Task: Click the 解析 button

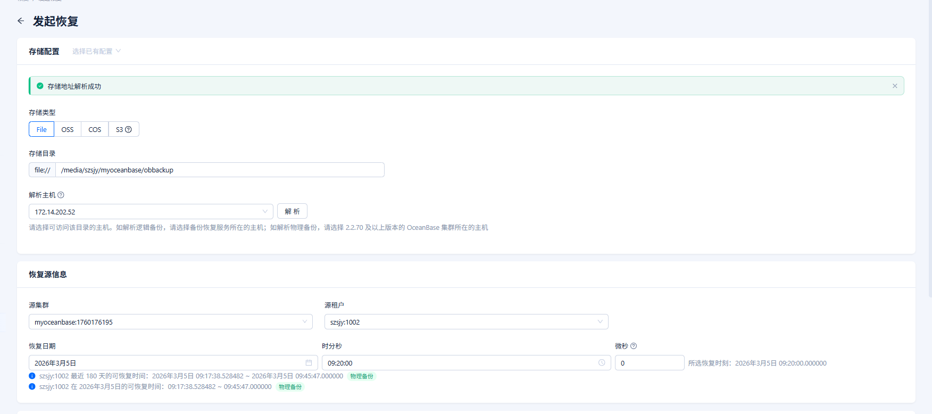Action: 292,212
